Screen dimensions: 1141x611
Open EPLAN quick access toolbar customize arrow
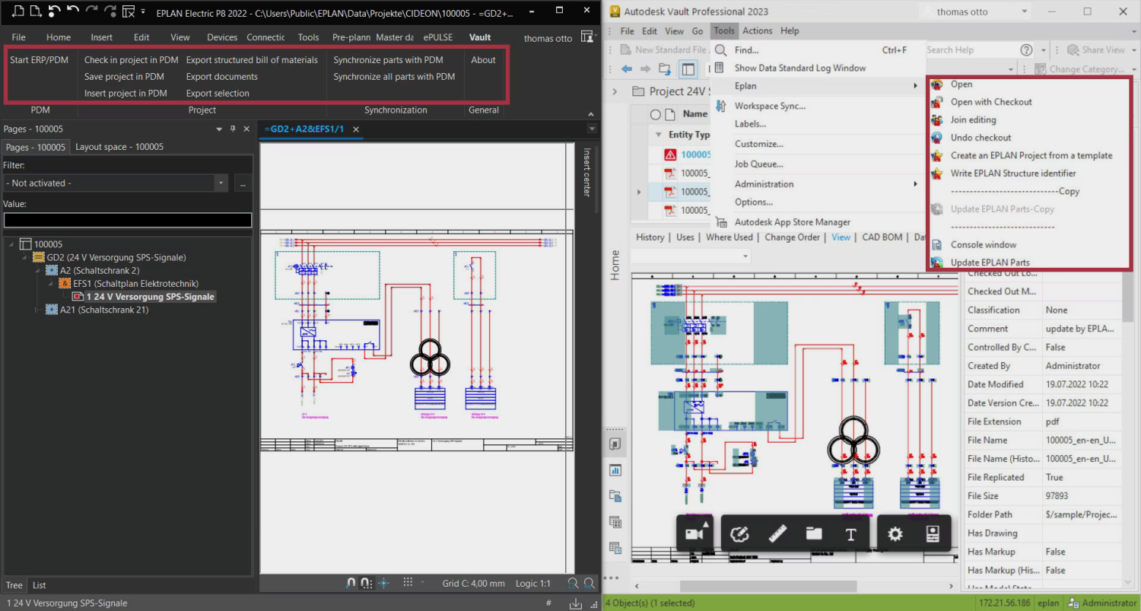pos(143,12)
